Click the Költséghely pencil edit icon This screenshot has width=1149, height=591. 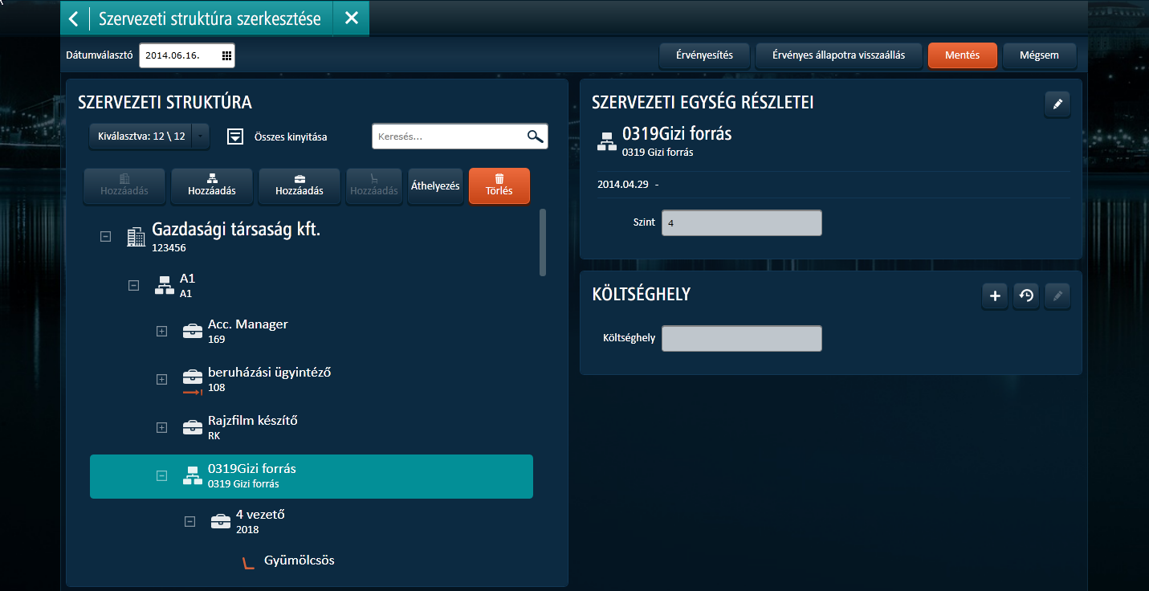pyautogui.click(x=1057, y=296)
